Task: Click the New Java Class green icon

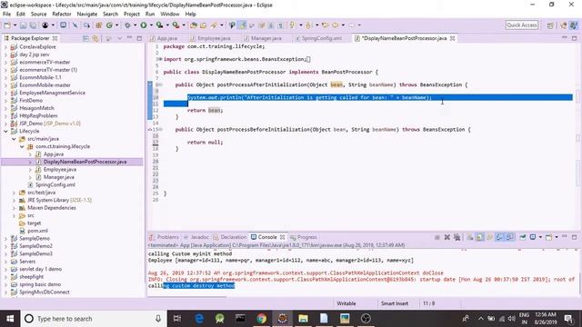Action: [x=109, y=25]
